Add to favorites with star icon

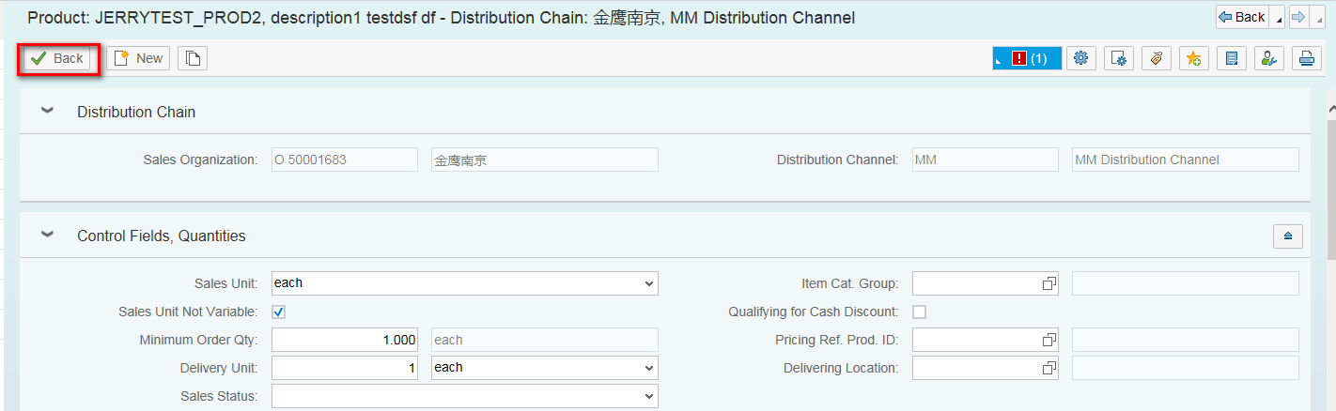1193,58
